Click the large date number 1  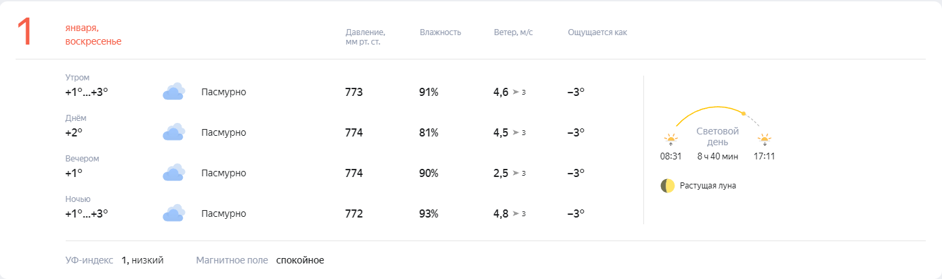click(25, 32)
